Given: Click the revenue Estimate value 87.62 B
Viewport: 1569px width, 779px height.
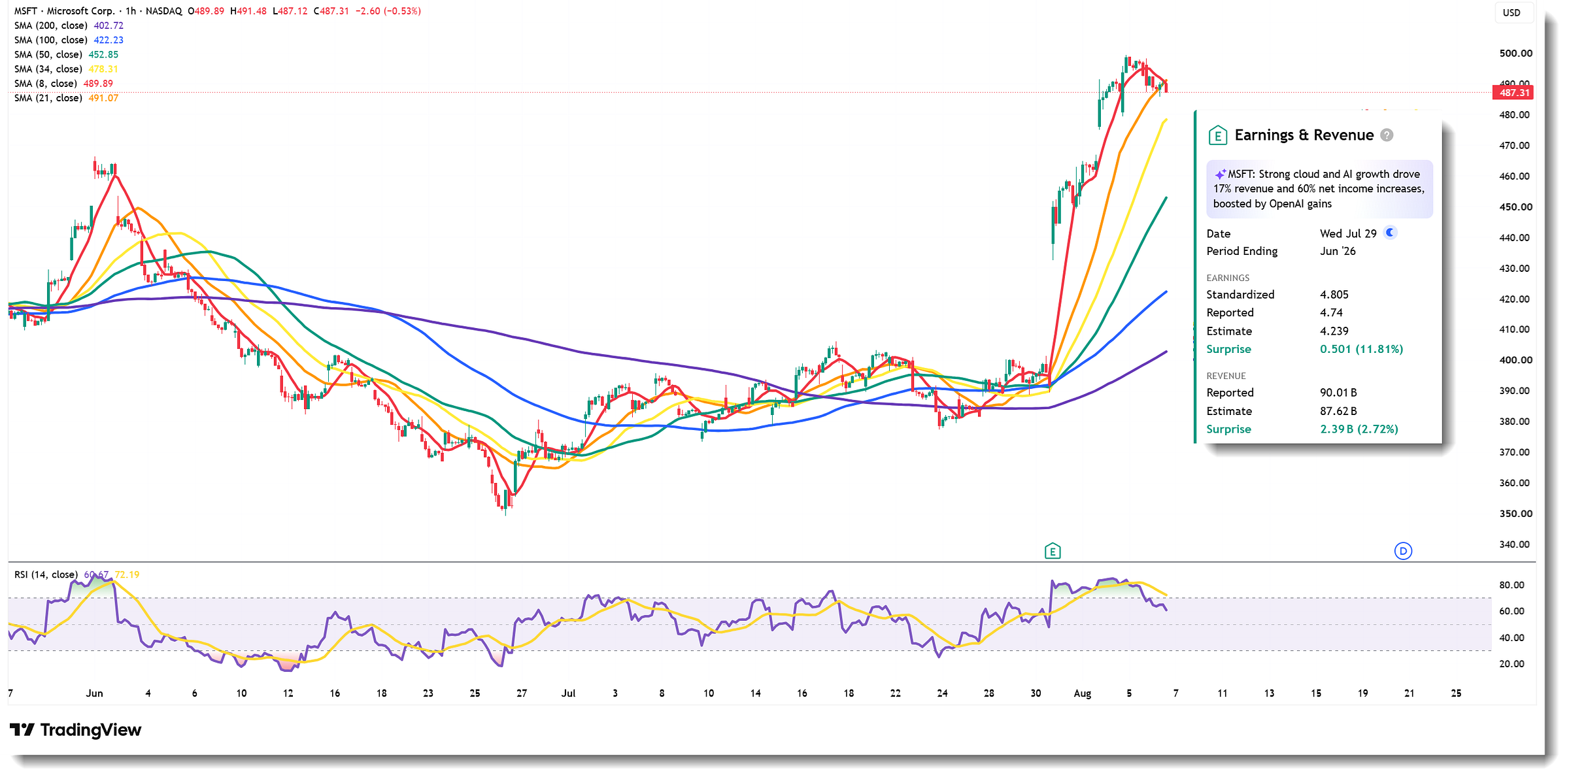Looking at the screenshot, I should click(x=1338, y=411).
